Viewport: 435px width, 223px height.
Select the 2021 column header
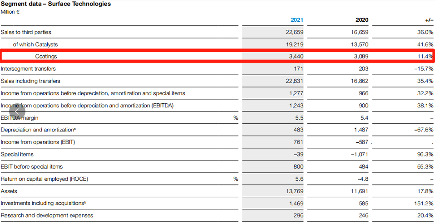click(x=297, y=20)
